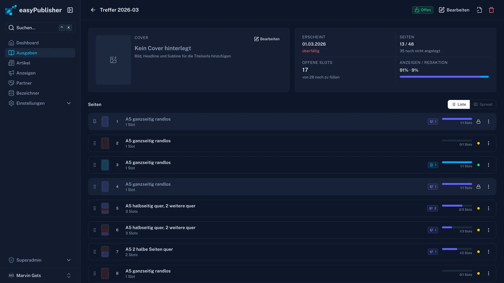Viewport: 504px width, 283px height.
Task: Switch page view to Spread
Action: tap(483, 104)
